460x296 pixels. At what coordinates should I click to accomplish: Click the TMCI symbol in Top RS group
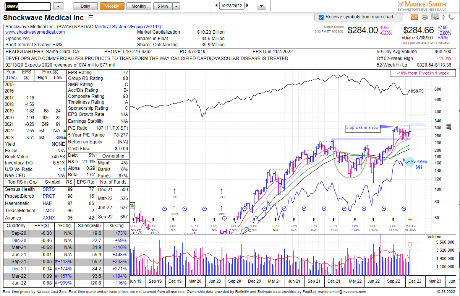(x=49, y=211)
